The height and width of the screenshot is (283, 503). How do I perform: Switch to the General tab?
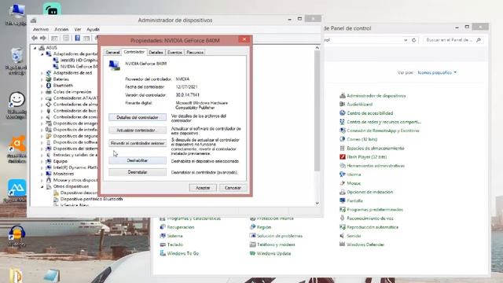click(112, 53)
